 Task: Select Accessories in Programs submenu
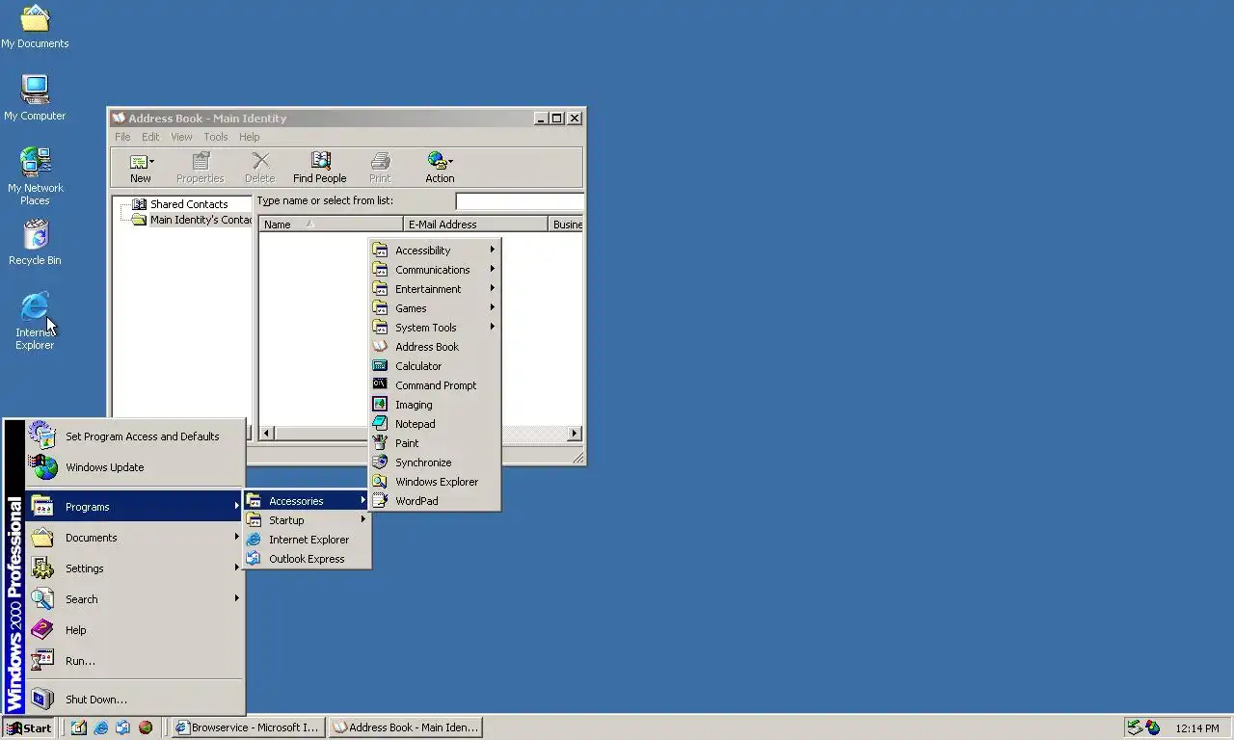coord(307,501)
